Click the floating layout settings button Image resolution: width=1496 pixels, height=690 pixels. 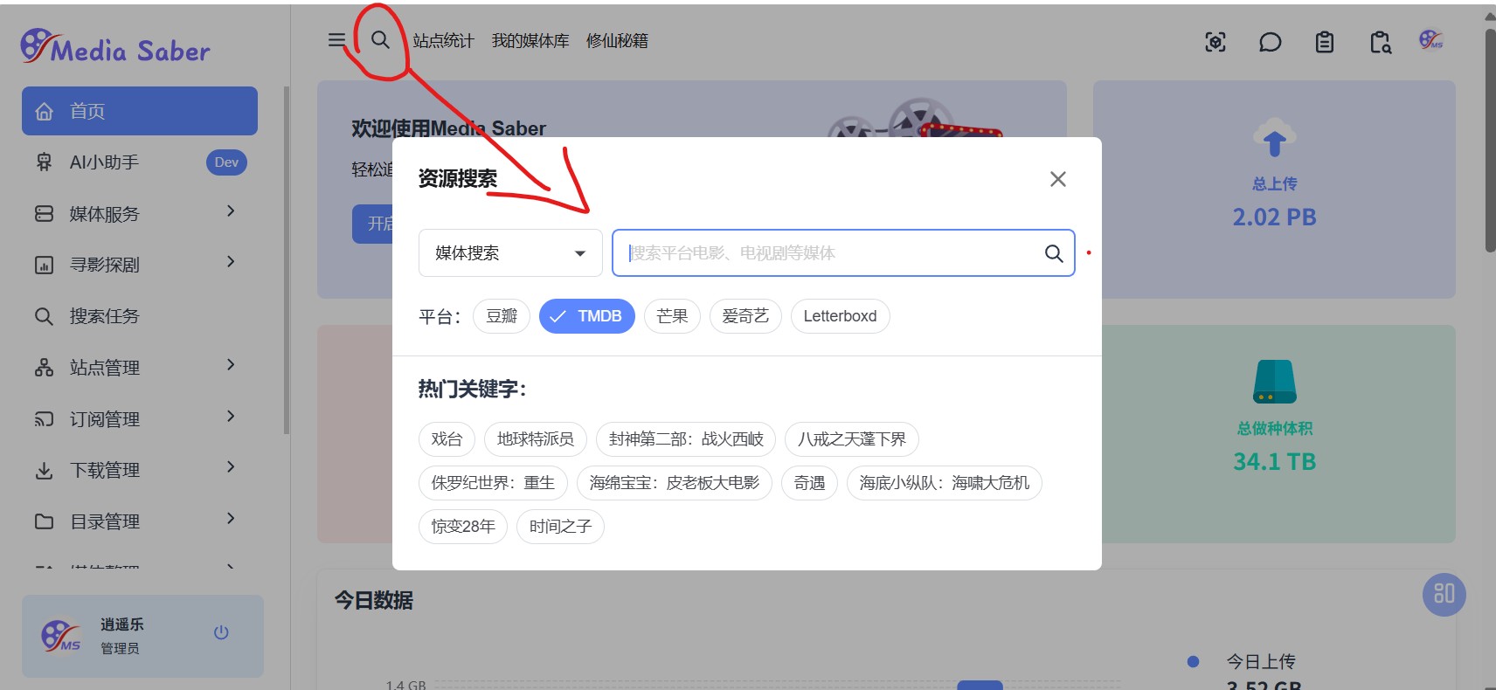pos(1444,594)
